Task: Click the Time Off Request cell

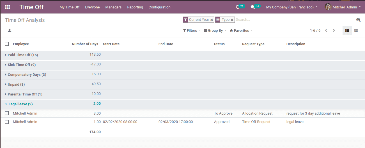Action: click(x=256, y=122)
